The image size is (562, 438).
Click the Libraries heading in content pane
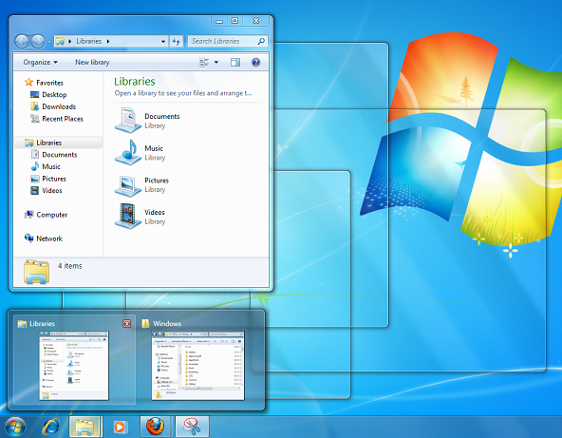point(135,82)
